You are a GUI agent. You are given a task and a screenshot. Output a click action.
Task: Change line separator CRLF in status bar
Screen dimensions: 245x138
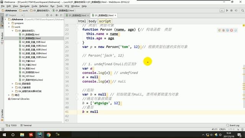[222, 129]
